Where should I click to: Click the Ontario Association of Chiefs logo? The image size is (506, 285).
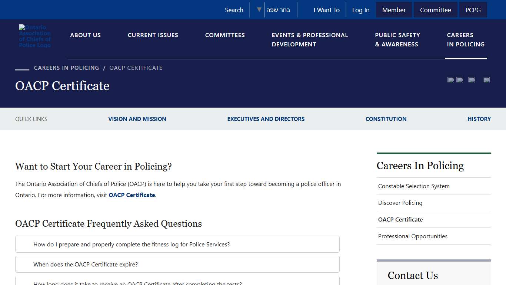tap(35, 36)
